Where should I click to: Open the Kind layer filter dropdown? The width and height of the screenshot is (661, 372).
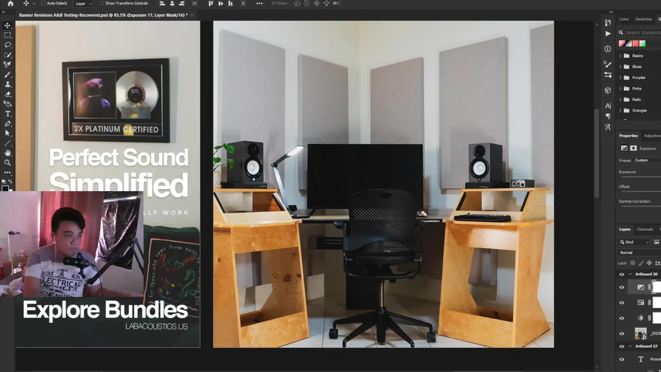[635, 242]
